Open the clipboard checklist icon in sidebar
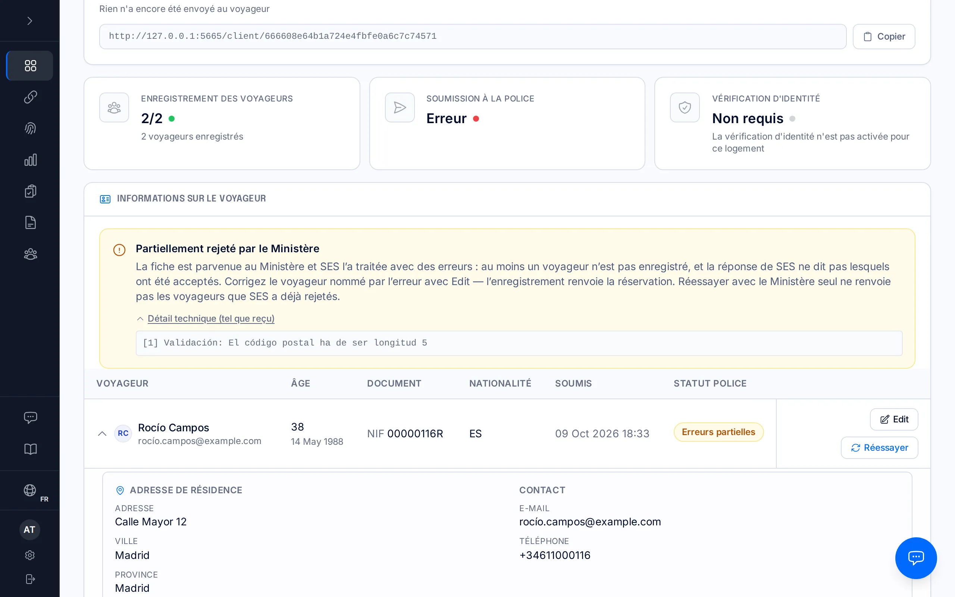This screenshot has width=955, height=597. [x=30, y=191]
